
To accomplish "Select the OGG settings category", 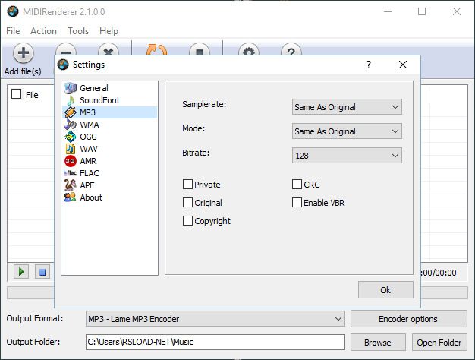I will pos(110,137).
